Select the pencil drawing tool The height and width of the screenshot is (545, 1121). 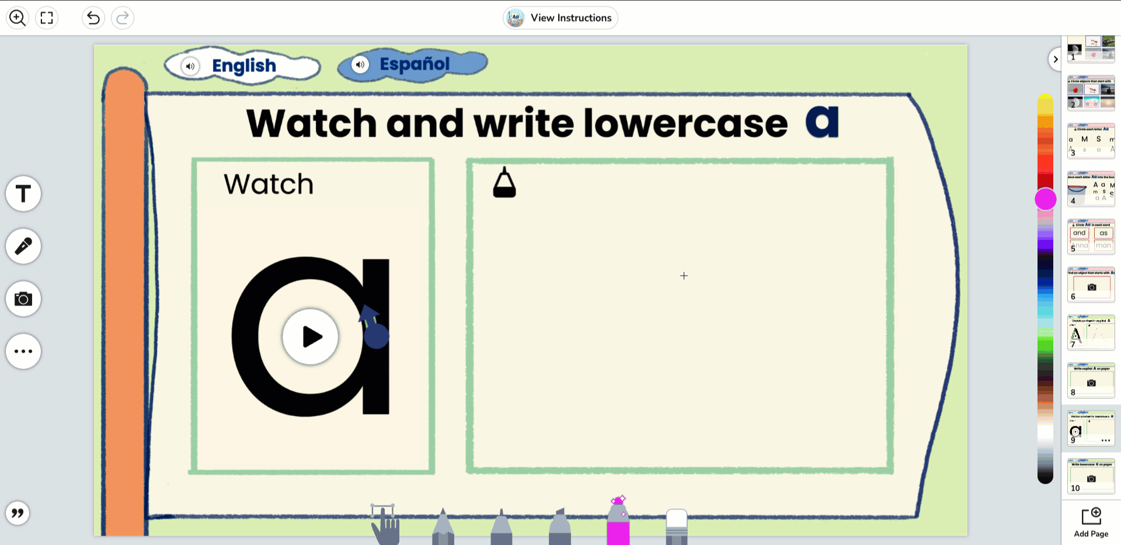[x=443, y=526]
